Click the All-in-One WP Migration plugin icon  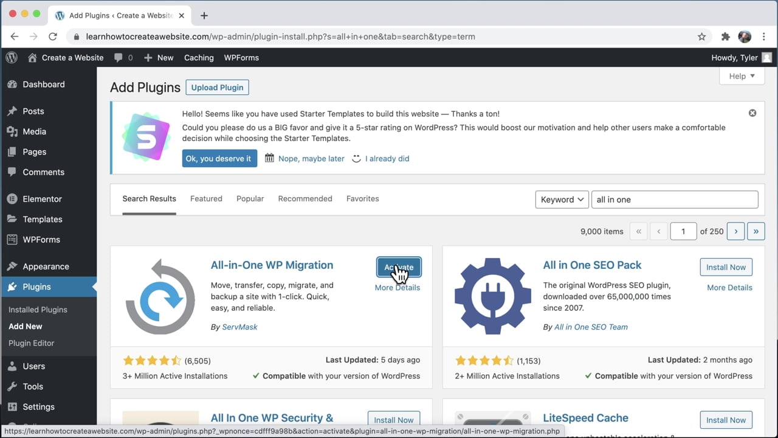click(x=160, y=296)
